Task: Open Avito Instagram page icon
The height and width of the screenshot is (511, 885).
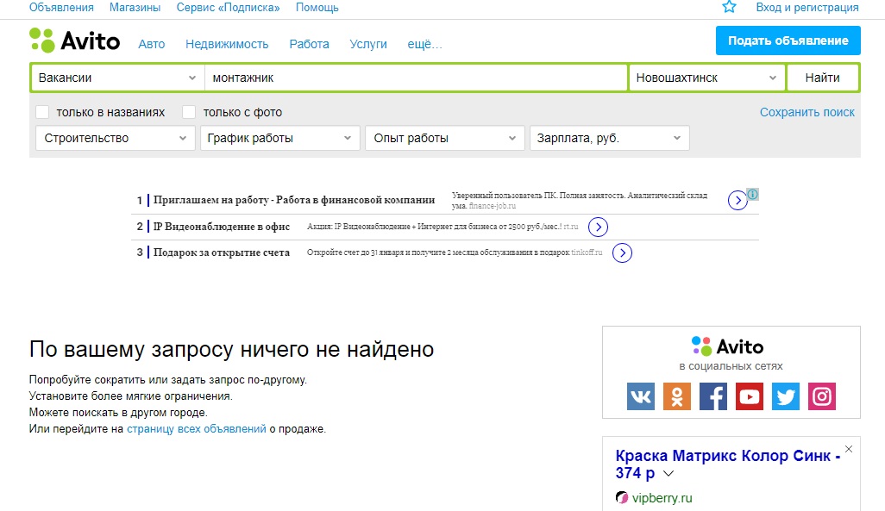Action: click(822, 396)
